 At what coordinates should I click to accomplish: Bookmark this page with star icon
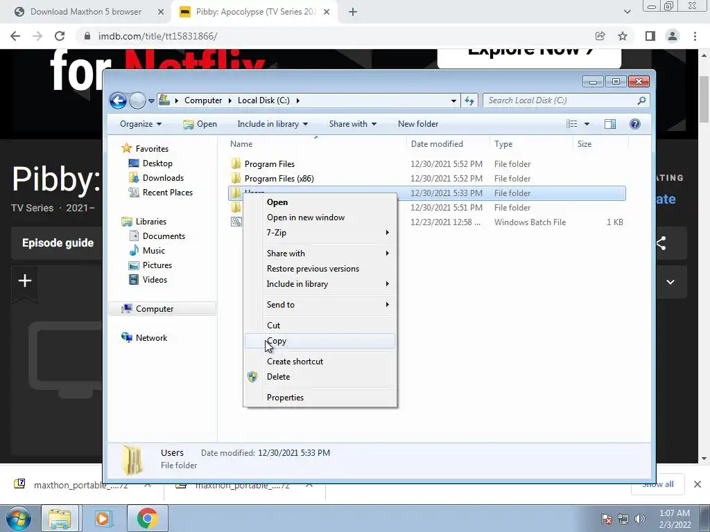[x=623, y=36]
